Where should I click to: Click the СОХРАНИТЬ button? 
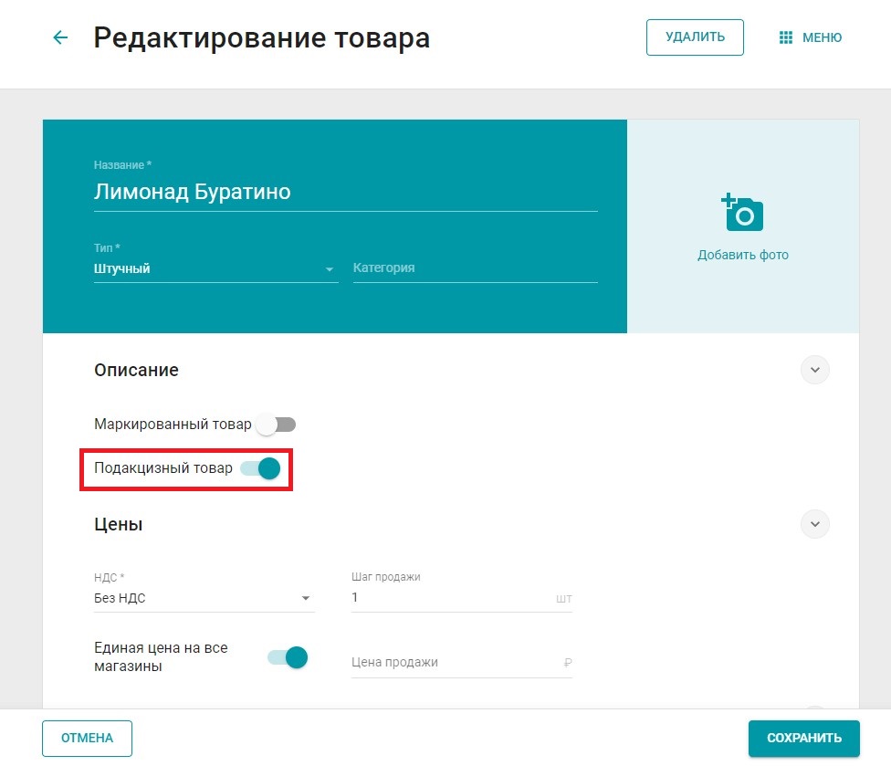pos(803,738)
